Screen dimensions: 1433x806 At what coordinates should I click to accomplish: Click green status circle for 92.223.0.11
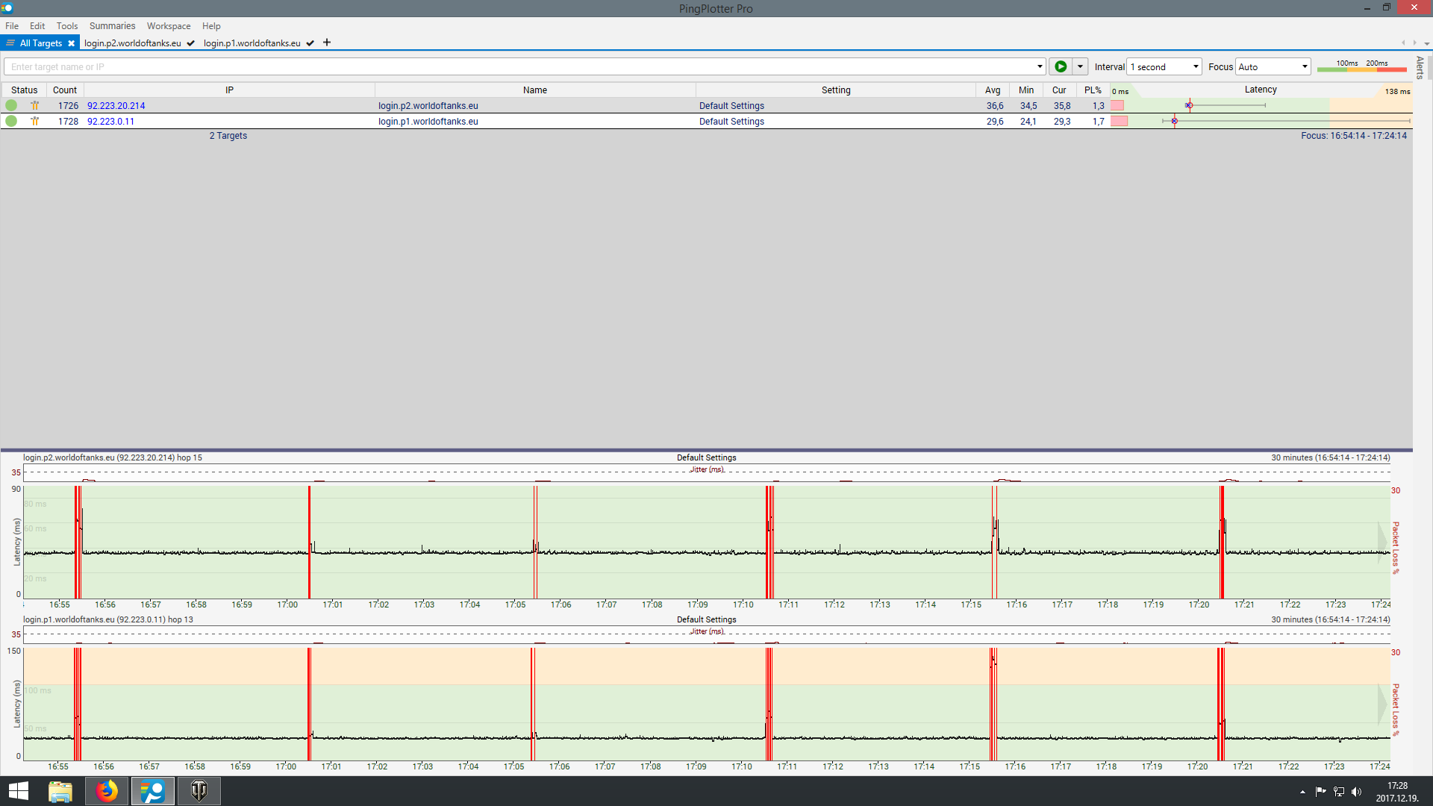[x=11, y=121]
